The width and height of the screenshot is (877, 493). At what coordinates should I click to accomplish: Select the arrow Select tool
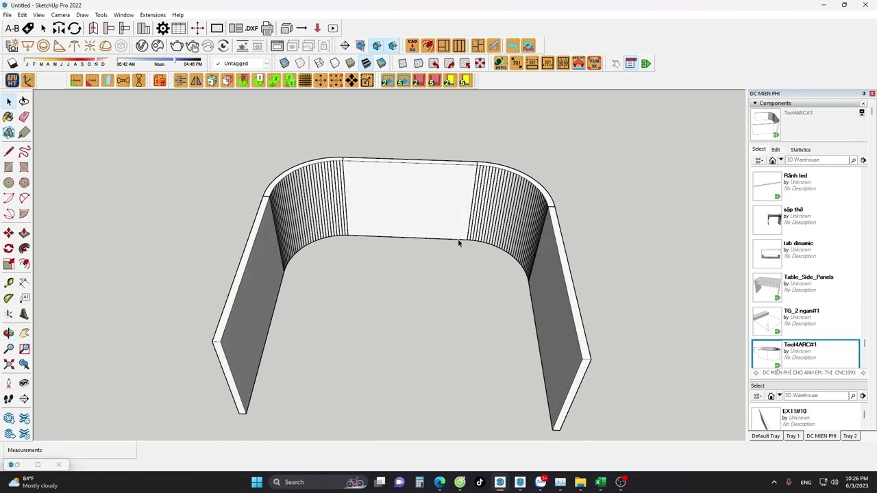pyautogui.click(x=9, y=101)
